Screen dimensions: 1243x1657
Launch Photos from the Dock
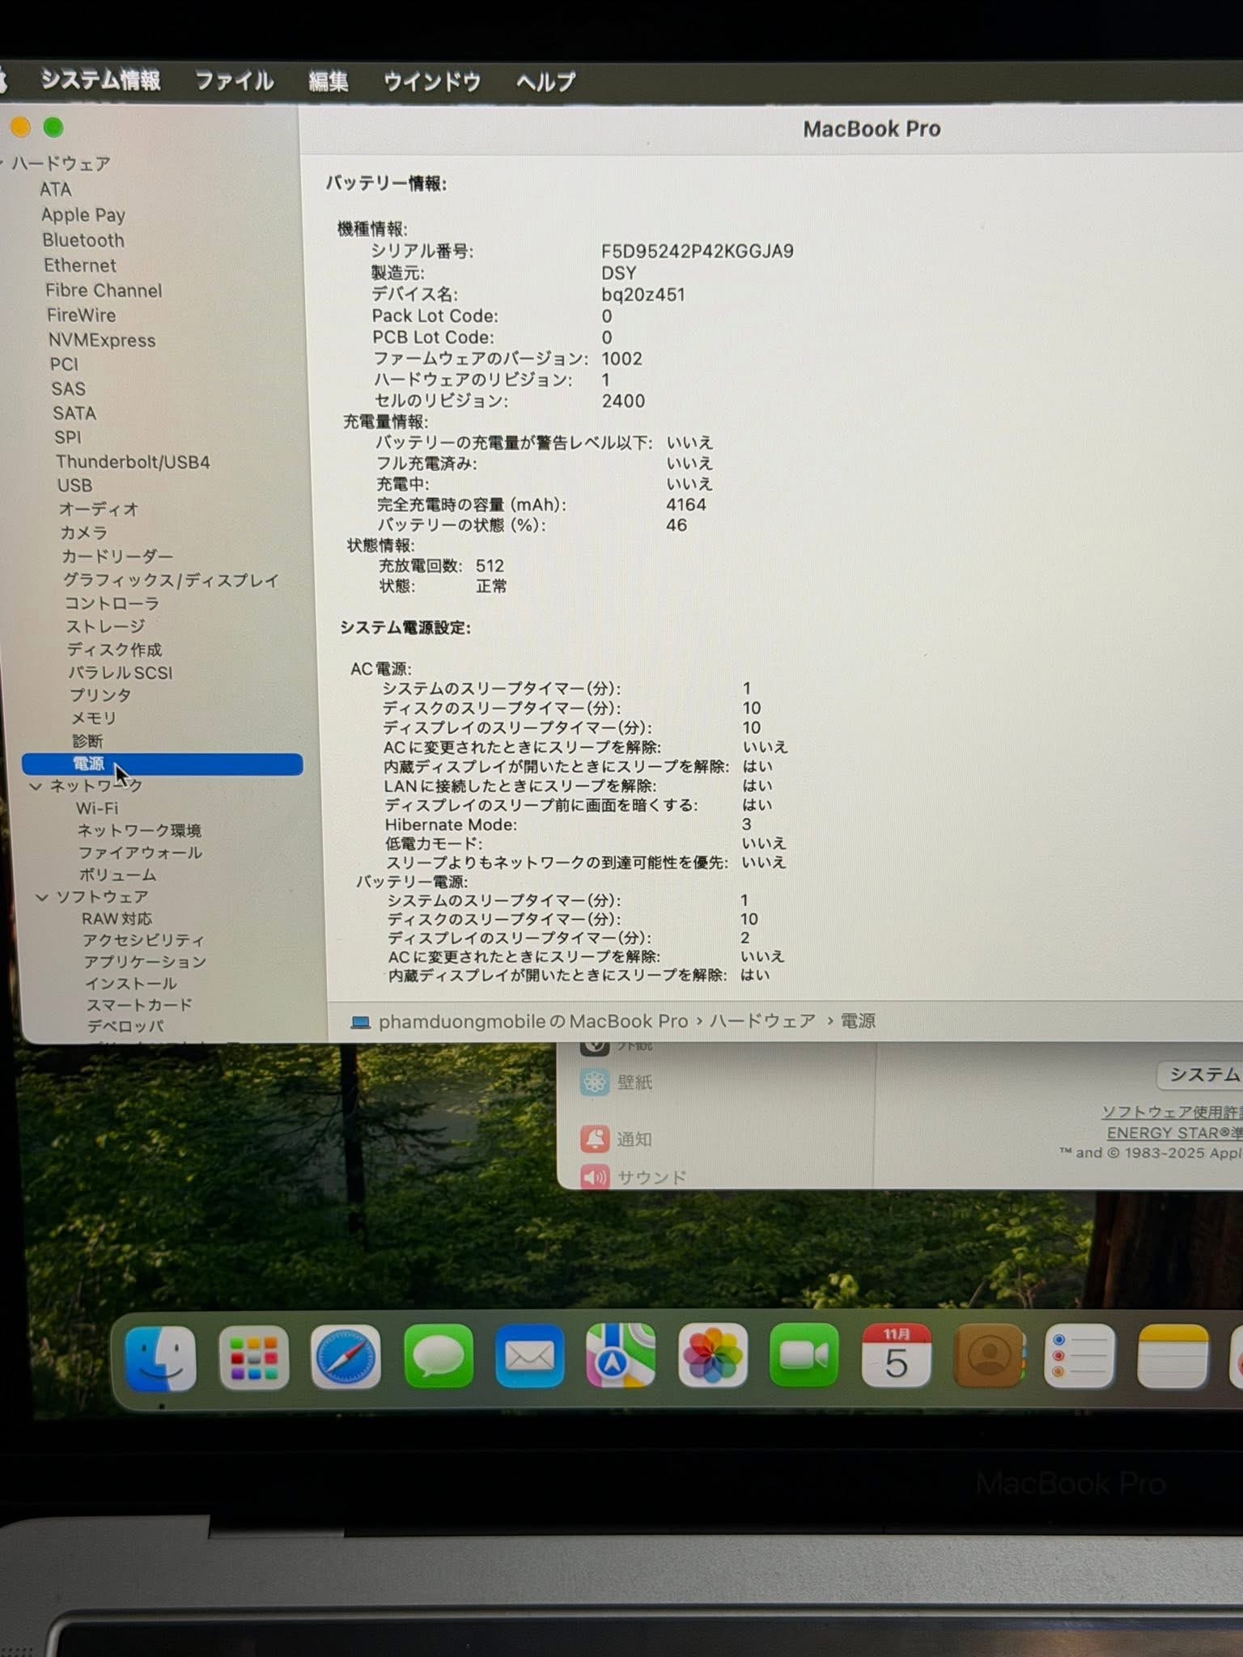712,1356
